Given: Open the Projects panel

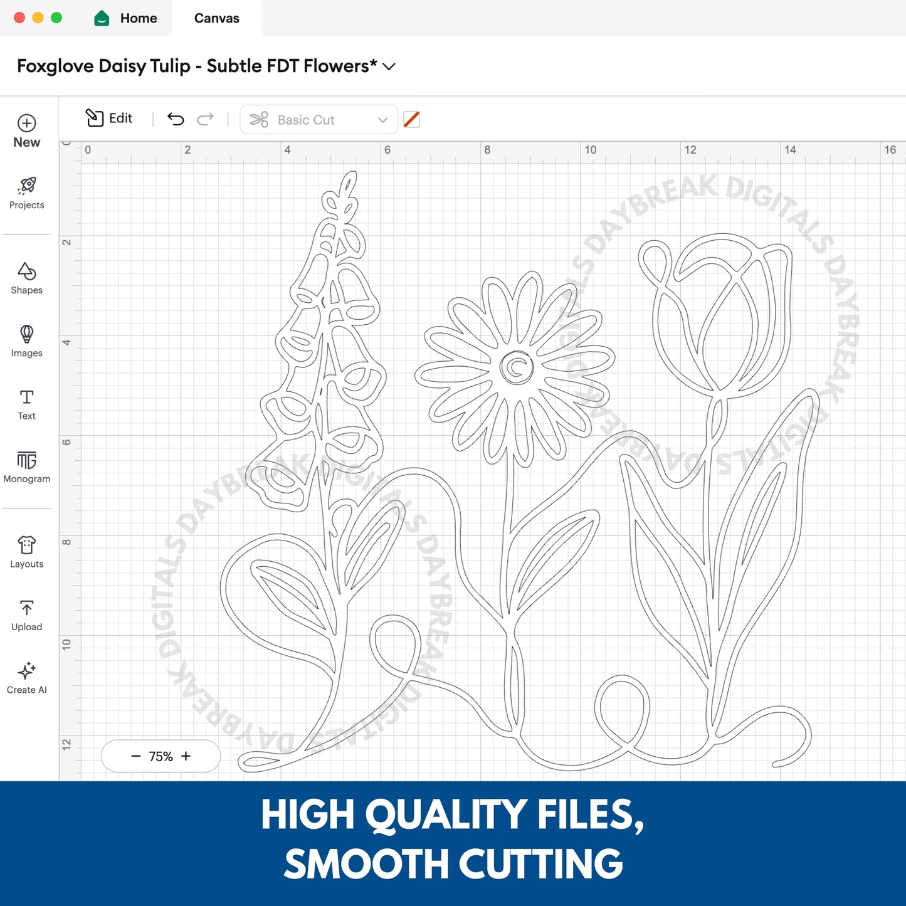Looking at the screenshot, I should [x=26, y=192].
